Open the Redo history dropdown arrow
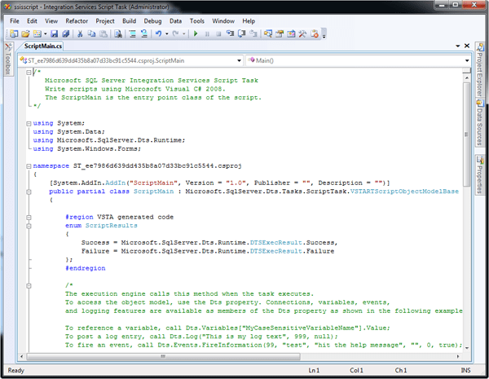The width and height of the screenshot is (489, 379). click(184, 33)
